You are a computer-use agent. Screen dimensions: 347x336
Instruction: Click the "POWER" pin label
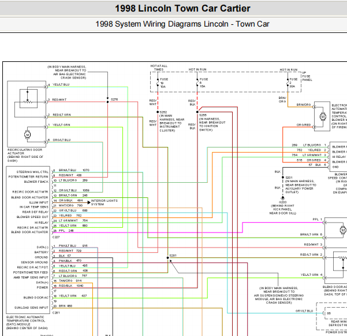(43, 287)
